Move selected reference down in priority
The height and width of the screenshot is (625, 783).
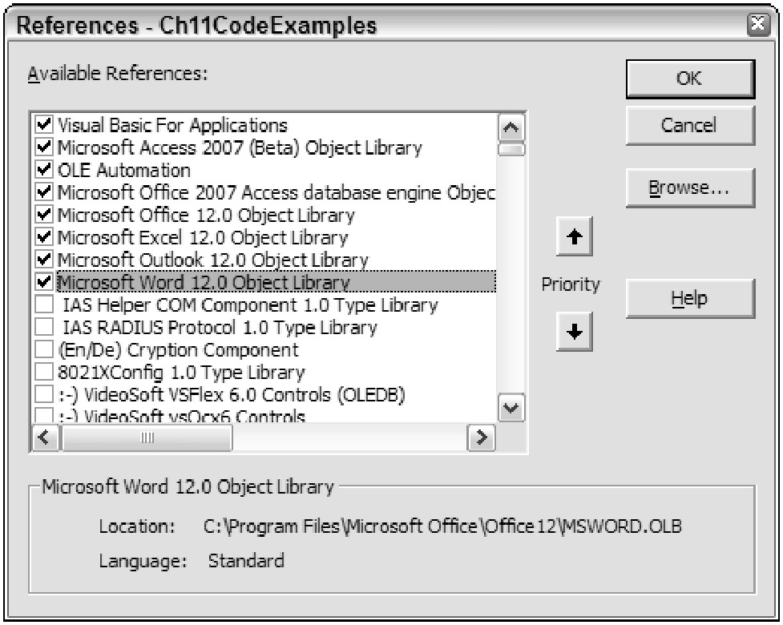coord(572,331)
